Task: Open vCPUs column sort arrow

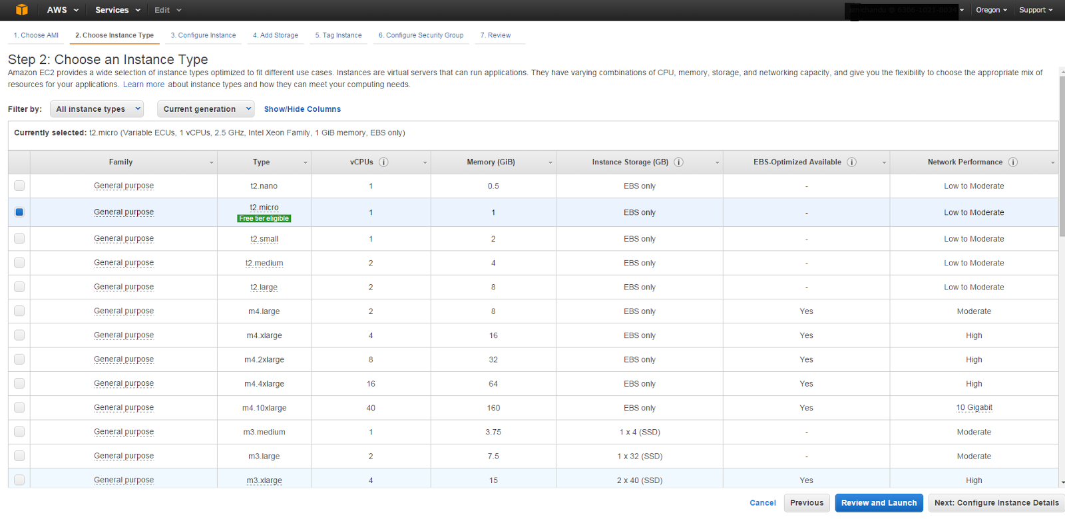Action: click(425, 162)
